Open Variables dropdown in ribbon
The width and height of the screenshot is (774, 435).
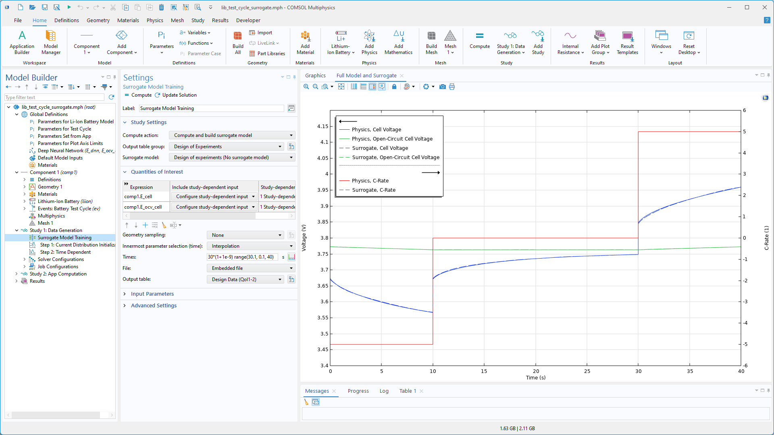[x=195, y=33]
